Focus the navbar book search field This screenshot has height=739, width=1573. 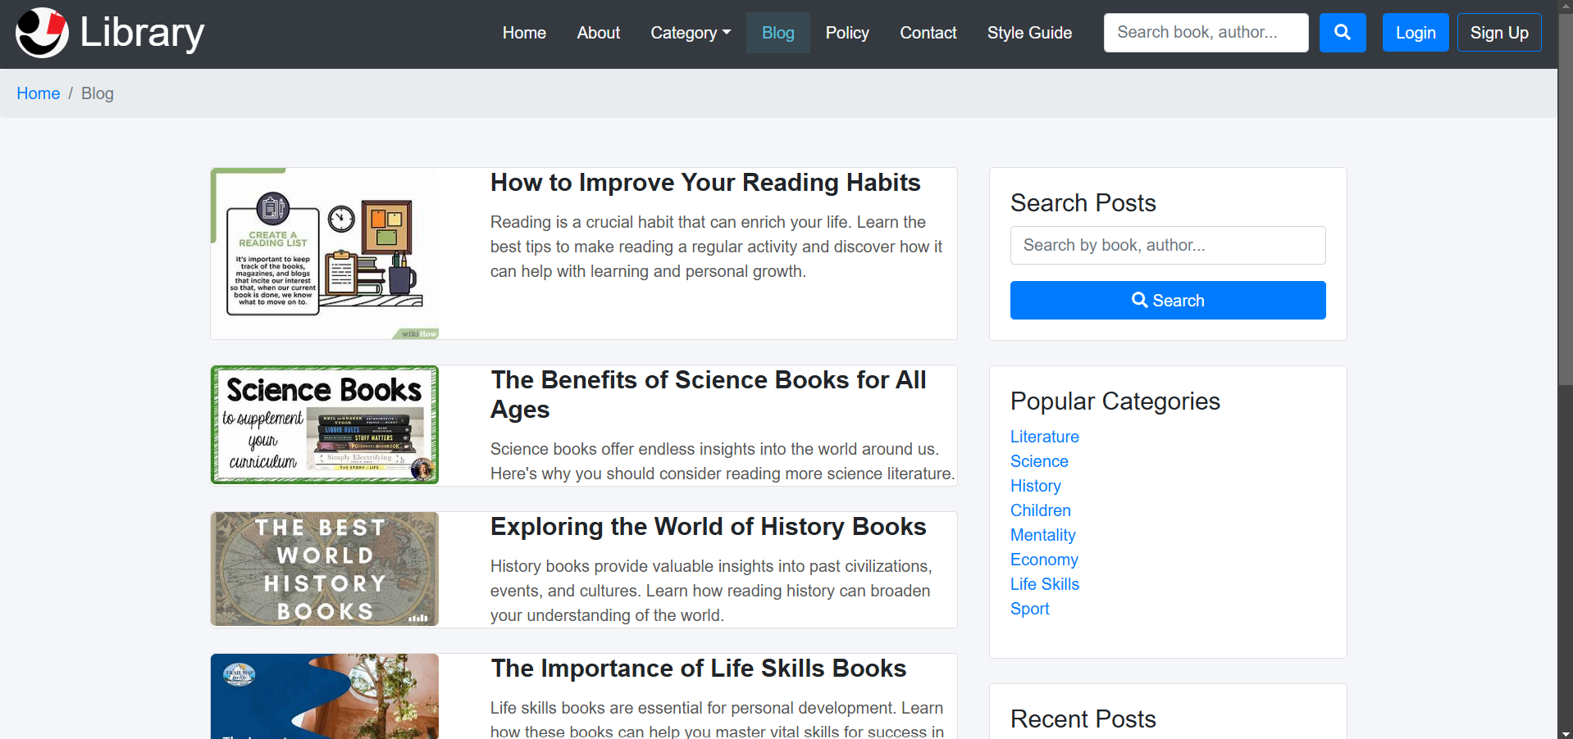(x=1205, y=33)
